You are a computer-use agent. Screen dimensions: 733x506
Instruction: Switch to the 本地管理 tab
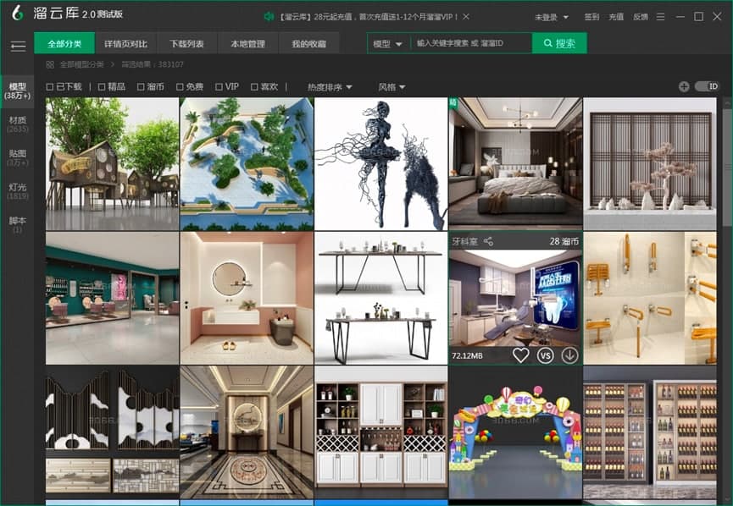pos(247,43)
